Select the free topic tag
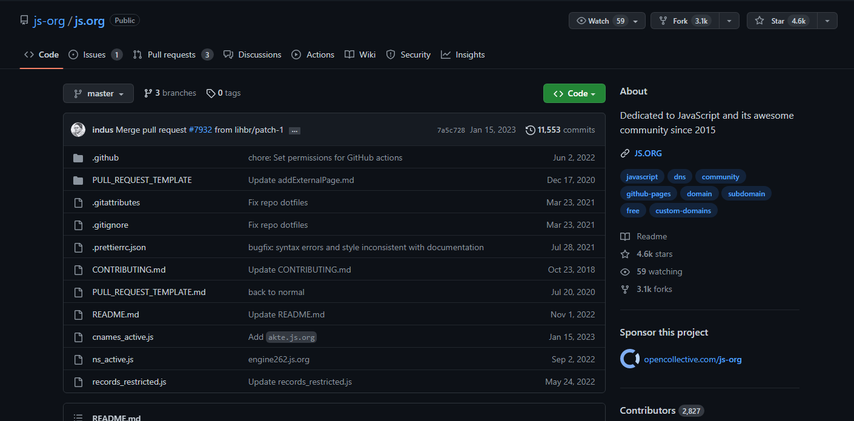This screenshot has width=854, height=421. (x=633, y=211)
